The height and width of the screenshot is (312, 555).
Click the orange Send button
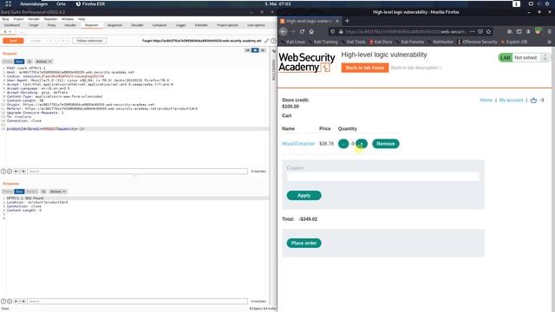coord(13,41)
